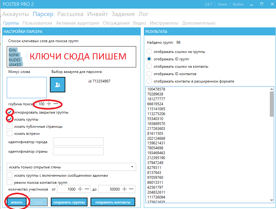Image resolution: width=276 pixels, height=209 pixels.
Task: Select result ID 111736094
Action: pyautogui.click(x=156, y=197)
